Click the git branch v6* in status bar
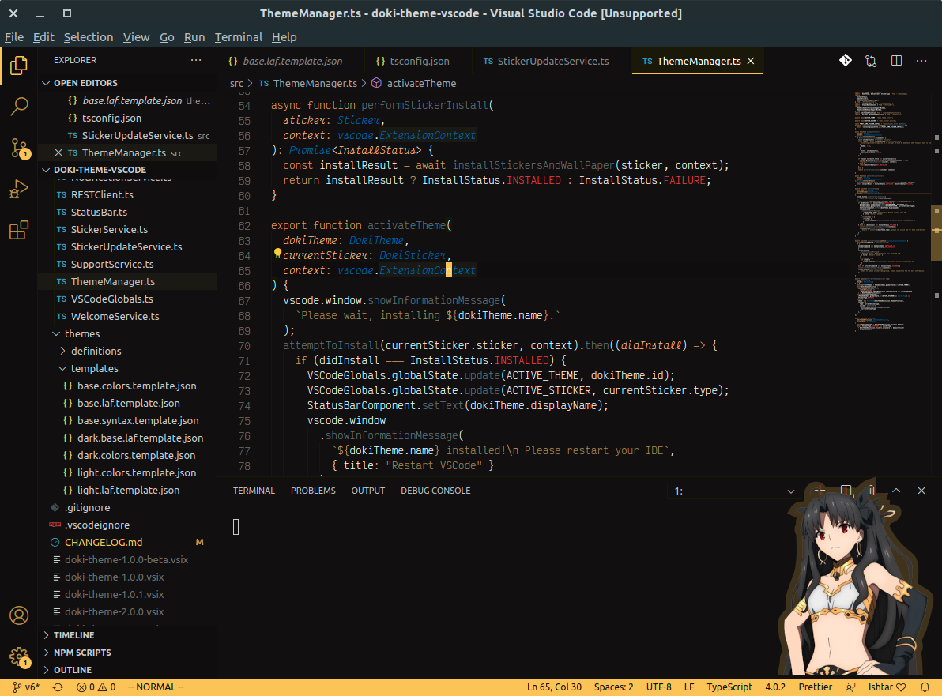 26,687
